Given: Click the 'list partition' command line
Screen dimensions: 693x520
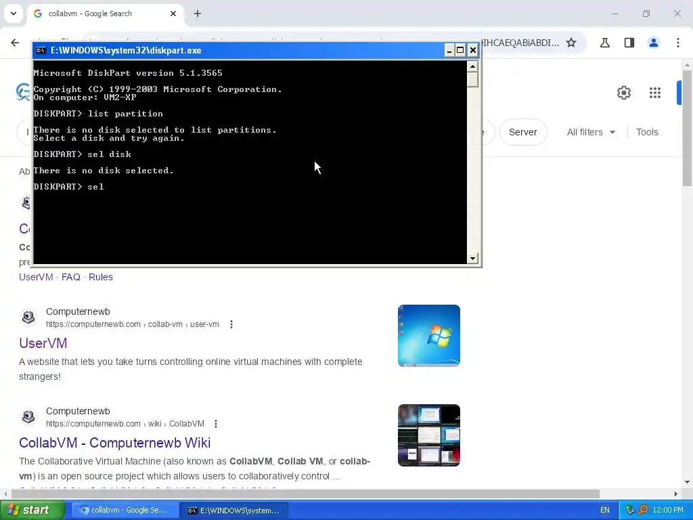Looking at the screenshot, I should [98, 114].
